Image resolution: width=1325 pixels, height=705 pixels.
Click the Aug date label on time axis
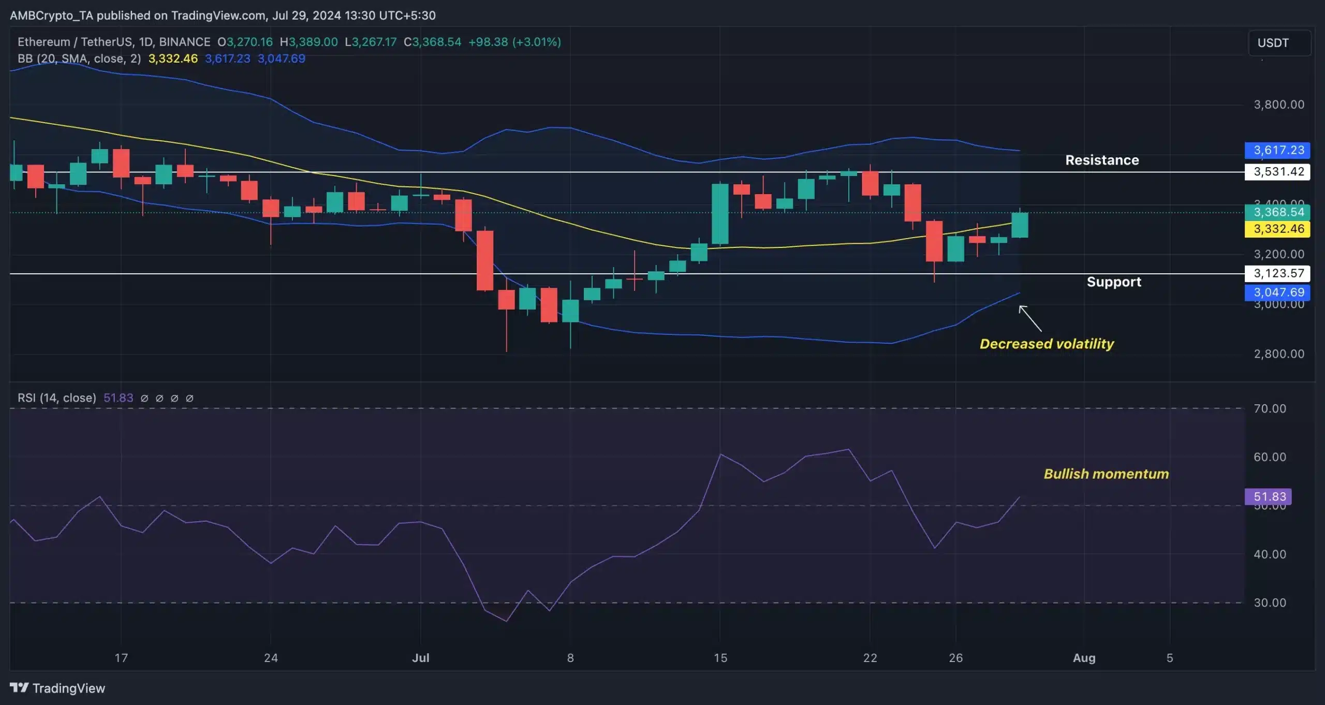coord(1084,658)
